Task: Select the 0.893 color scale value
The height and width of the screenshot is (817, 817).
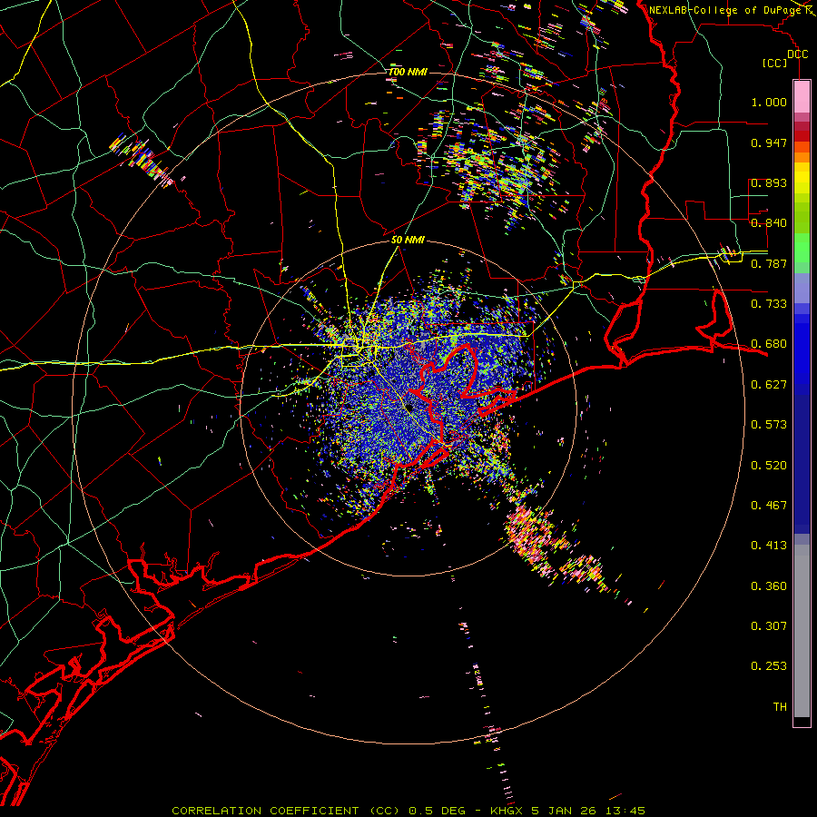Action: click(x=769, y=182)
